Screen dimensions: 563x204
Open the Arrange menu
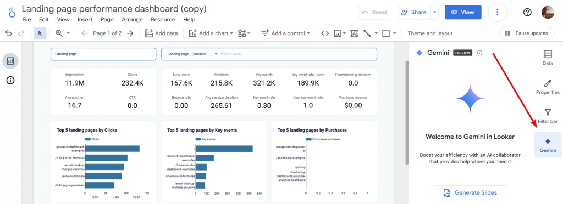coord(132,20)
